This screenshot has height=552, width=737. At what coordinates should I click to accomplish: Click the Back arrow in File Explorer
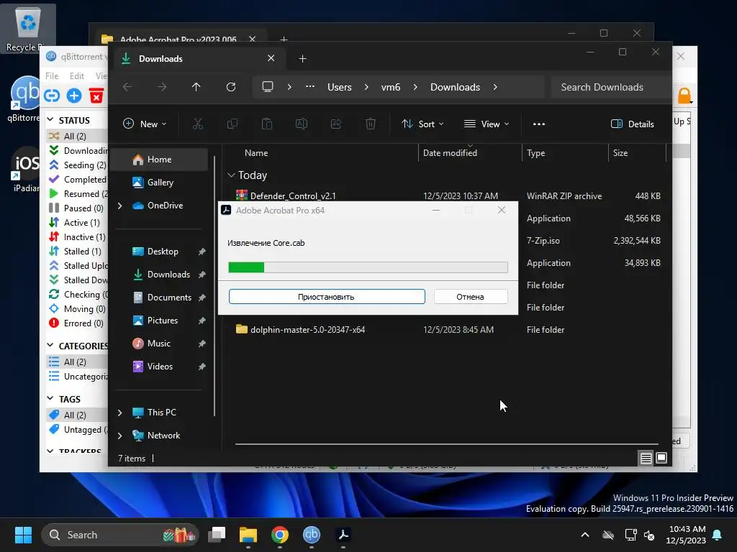(127, 87)
